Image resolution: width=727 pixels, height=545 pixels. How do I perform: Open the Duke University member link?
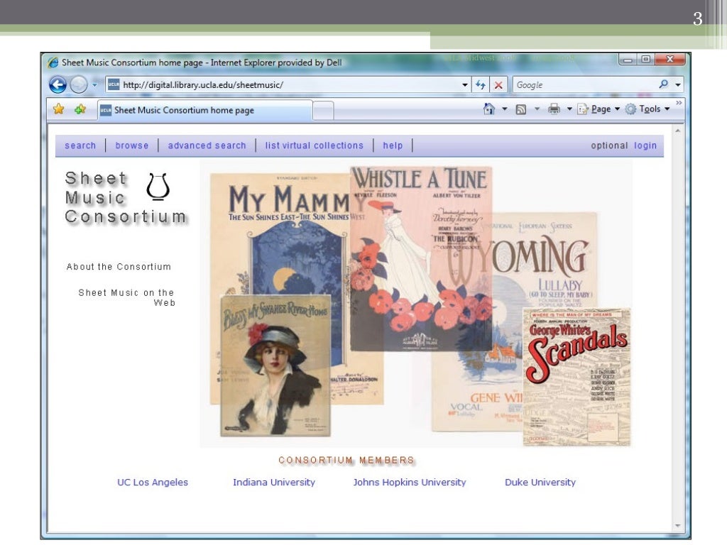click(x=540, y=482)
